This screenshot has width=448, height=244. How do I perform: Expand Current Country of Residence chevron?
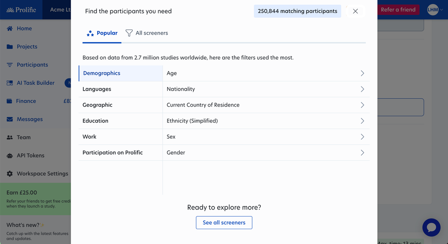pos(362,105)
